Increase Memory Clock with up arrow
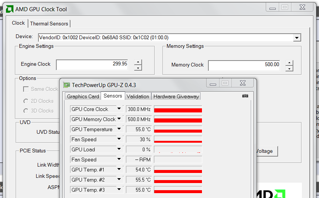Screen dimensions: 319x198 tap(289, 63)
